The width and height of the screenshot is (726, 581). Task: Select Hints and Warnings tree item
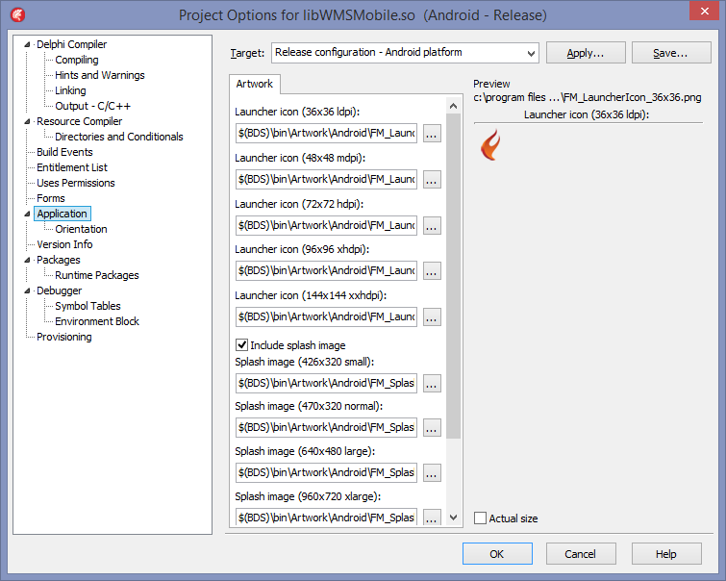point(100,75)
